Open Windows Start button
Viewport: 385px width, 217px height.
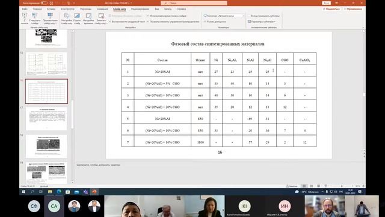click(x=24, y=192)
